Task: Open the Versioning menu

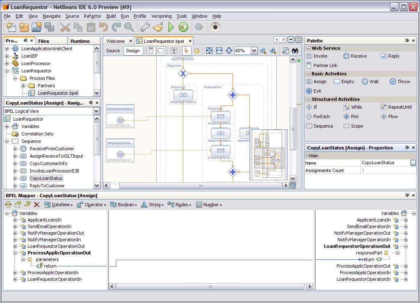Action: click(x=161, y=16)
